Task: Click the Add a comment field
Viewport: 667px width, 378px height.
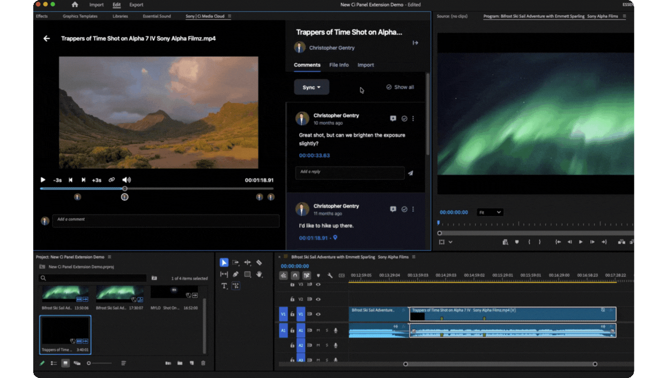Action: [166, 221]
